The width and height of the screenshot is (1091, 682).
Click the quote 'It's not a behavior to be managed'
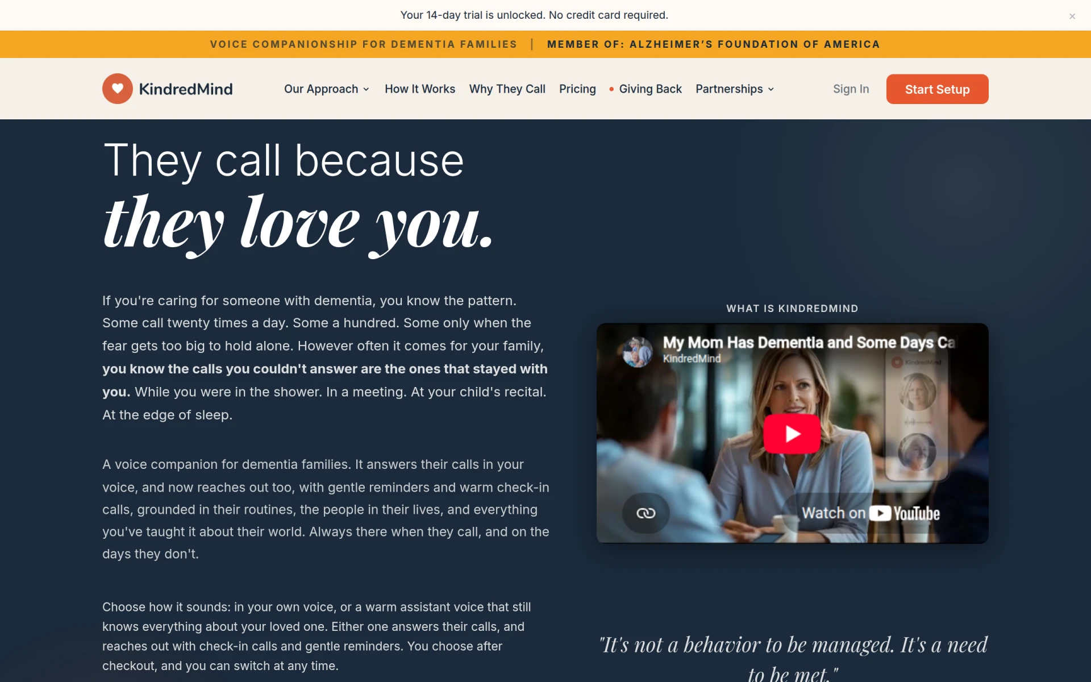[x=793, y=658]
